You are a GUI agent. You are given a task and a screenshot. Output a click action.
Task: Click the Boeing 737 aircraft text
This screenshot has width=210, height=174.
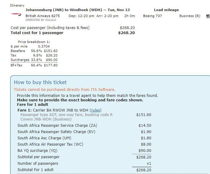tap(152, 16)
